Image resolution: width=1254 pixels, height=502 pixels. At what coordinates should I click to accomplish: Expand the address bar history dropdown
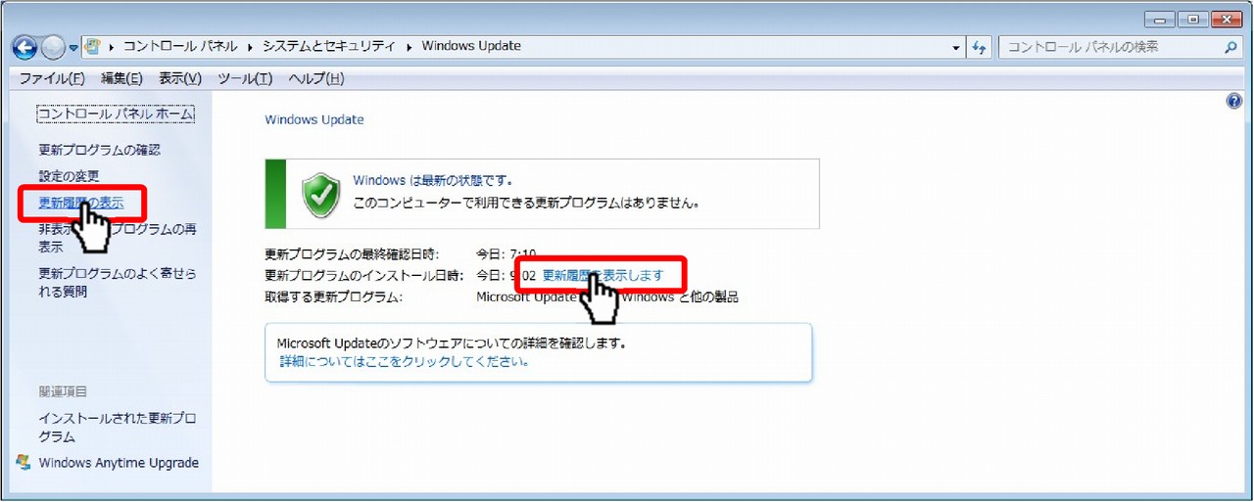[957, 47]
